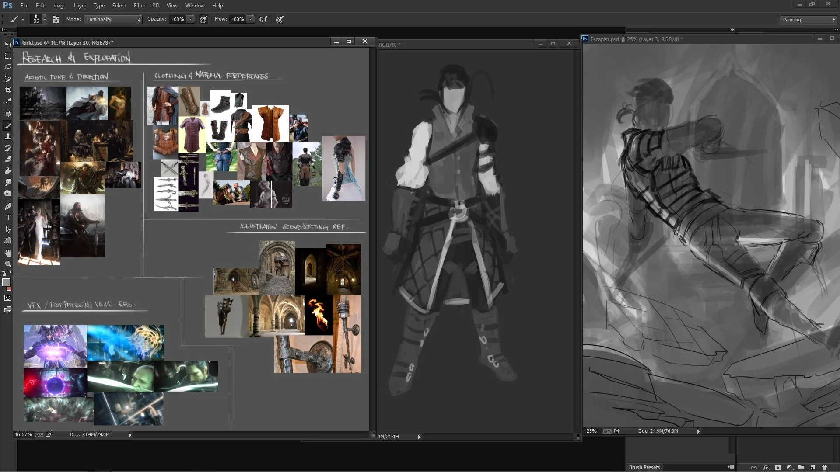Open the Window menu

(x=195, y=6)
